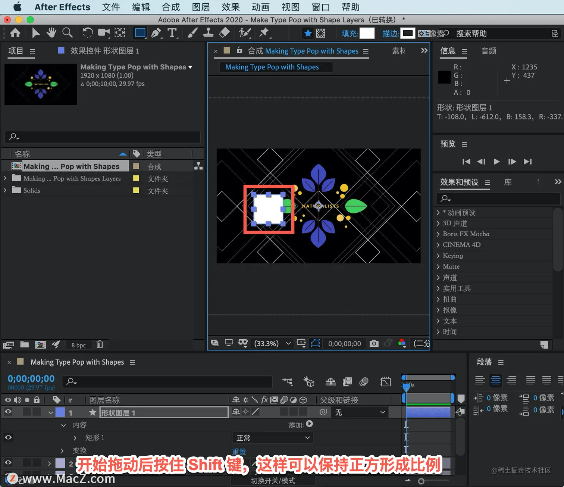Click the camera snapshot icon in viewer
This screenshot has width=564, height=487.
pos(374,343)
